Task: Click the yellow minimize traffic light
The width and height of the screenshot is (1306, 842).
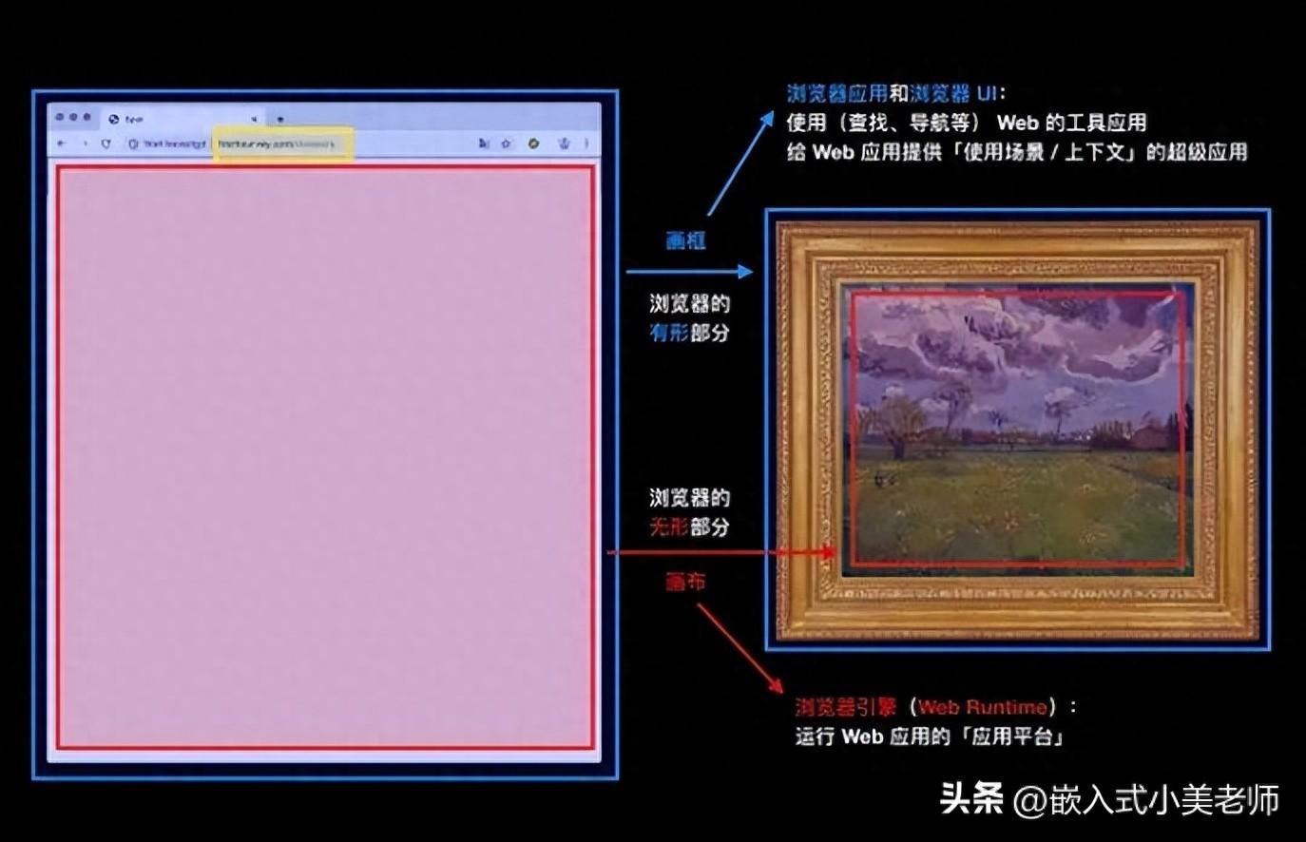Action: (x=73, y=117)
